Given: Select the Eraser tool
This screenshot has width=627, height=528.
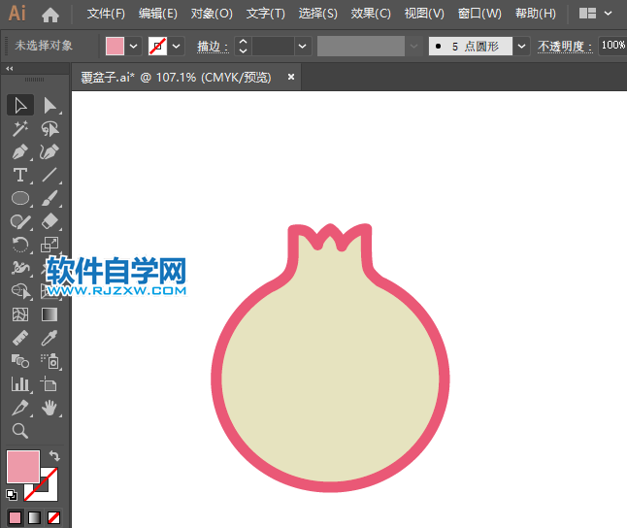Looking at the screenshot, I should pyautogui.click(x=49, y=221).
